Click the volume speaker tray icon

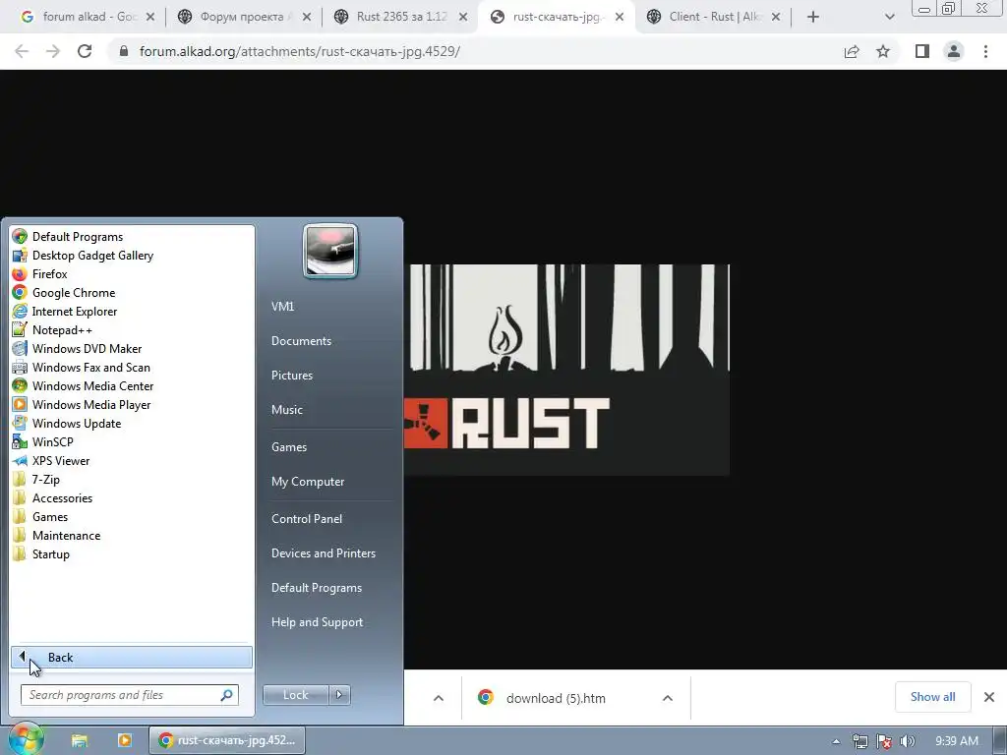[907, 741]
